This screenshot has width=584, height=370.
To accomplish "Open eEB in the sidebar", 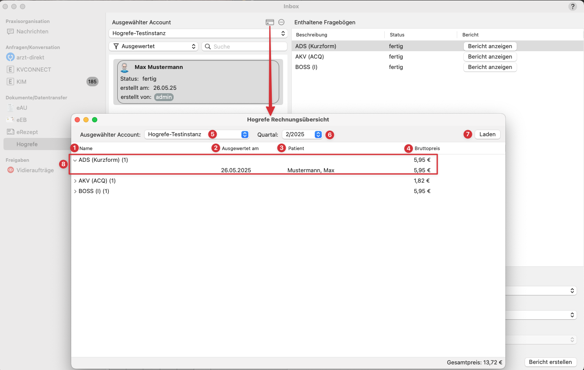I will click(x=22, y=120).
